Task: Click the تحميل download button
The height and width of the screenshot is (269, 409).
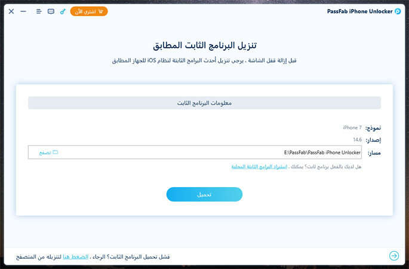Action: pos(204,194)
